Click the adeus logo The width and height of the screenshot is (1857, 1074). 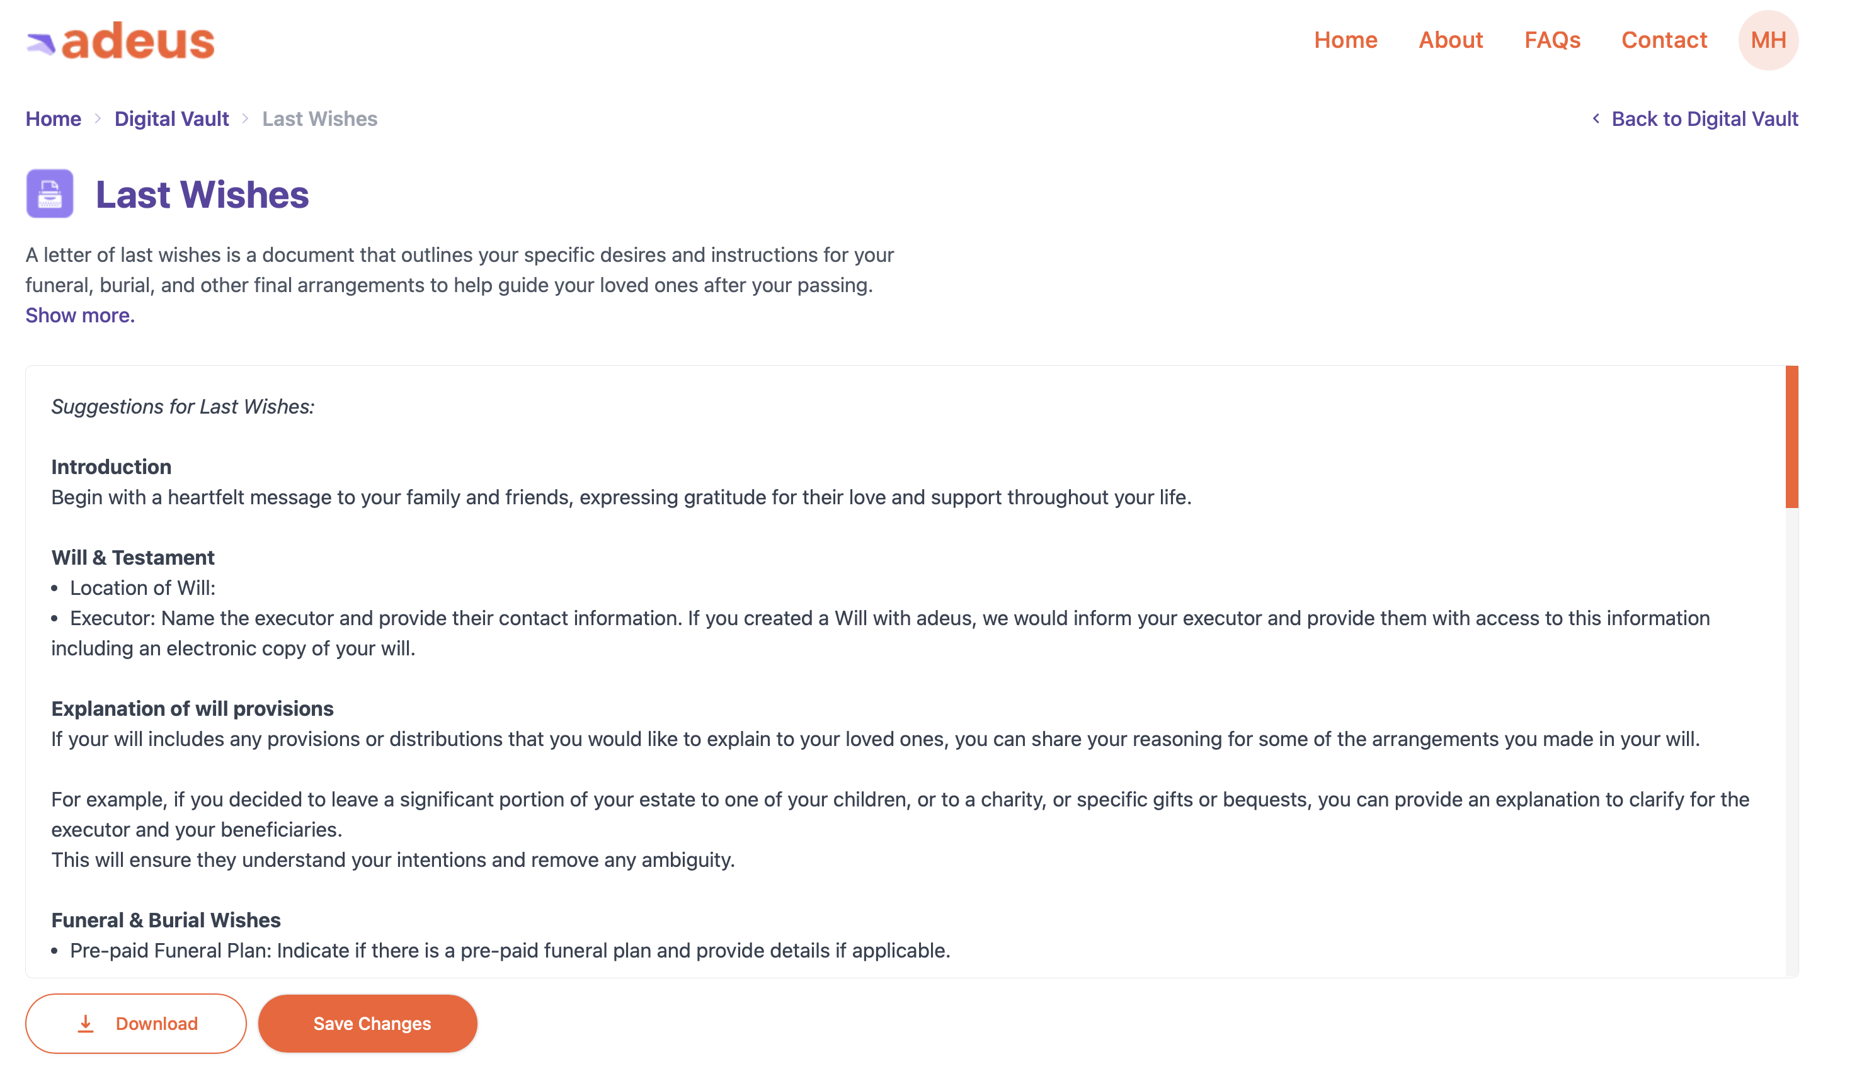121,40
